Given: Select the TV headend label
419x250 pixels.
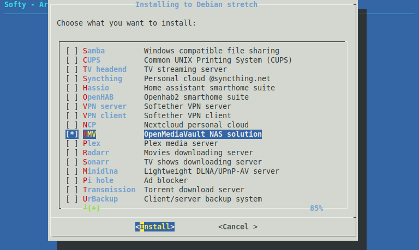Looking at the screenshot, I should (x=105, y=69).
